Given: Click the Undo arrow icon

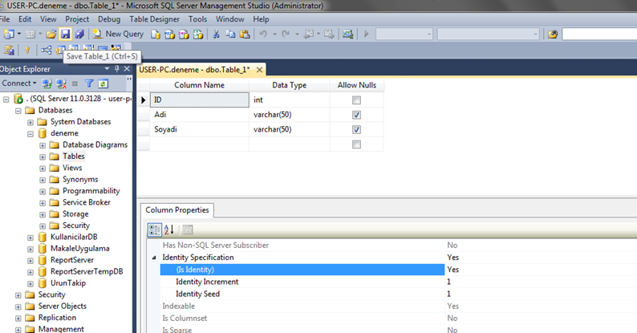Looking at the screenshot, I should pyautogui.click(x=263, y=35).
